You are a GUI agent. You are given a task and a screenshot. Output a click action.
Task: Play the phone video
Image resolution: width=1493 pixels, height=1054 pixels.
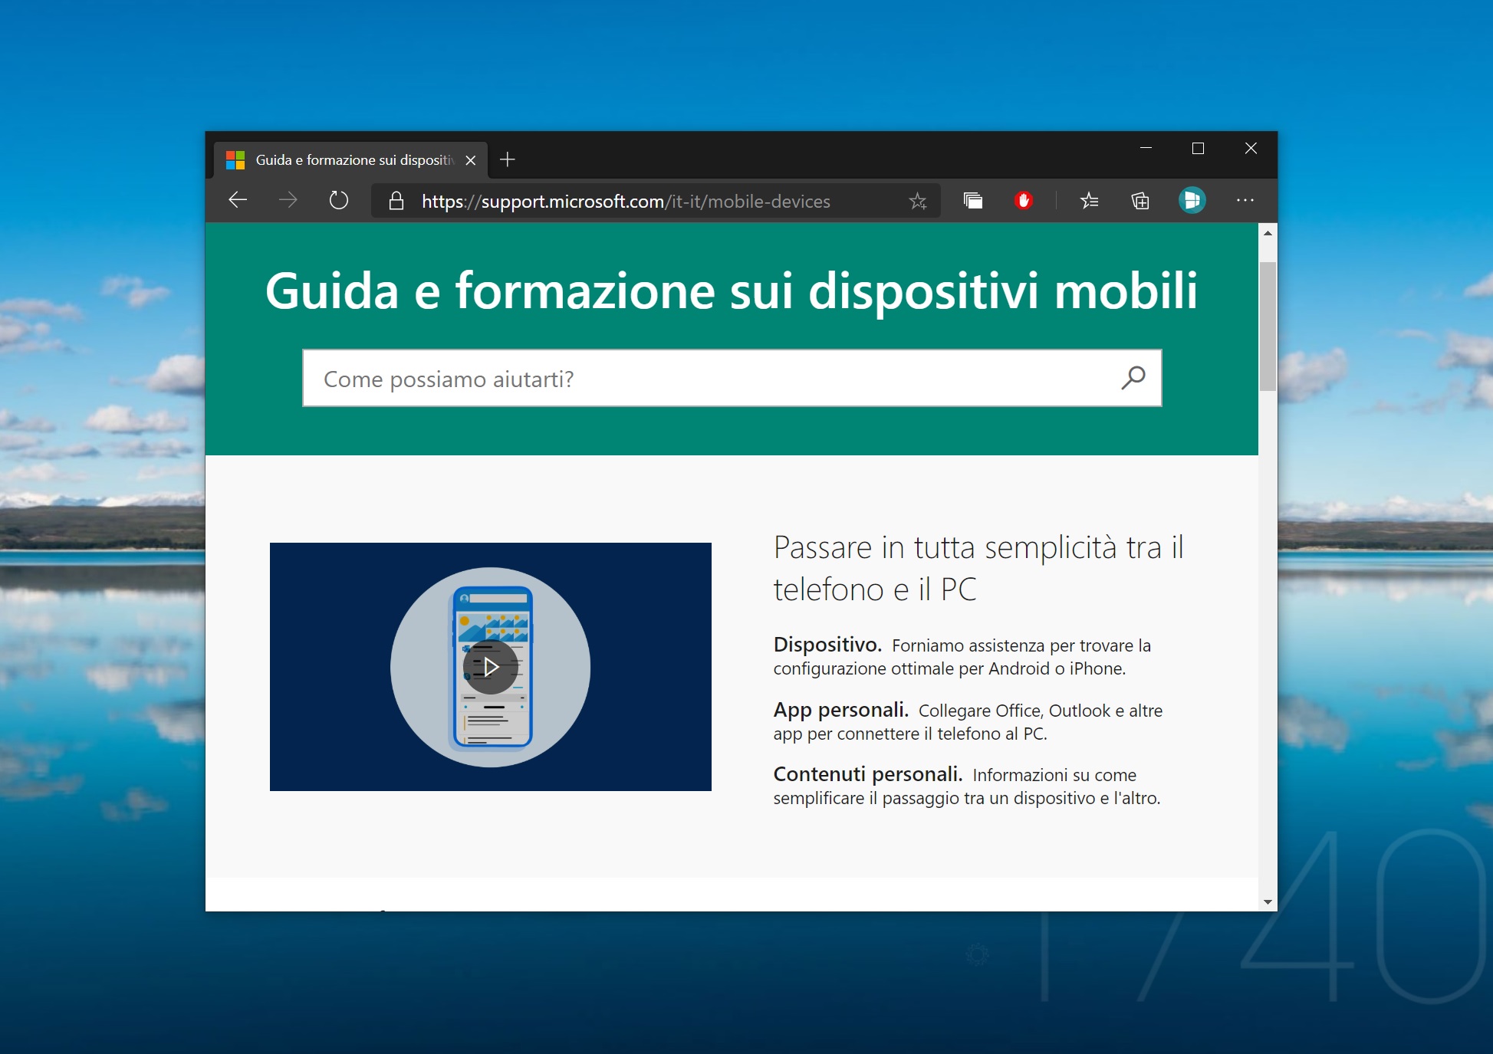pyautogui.click(x=491, y=667)
